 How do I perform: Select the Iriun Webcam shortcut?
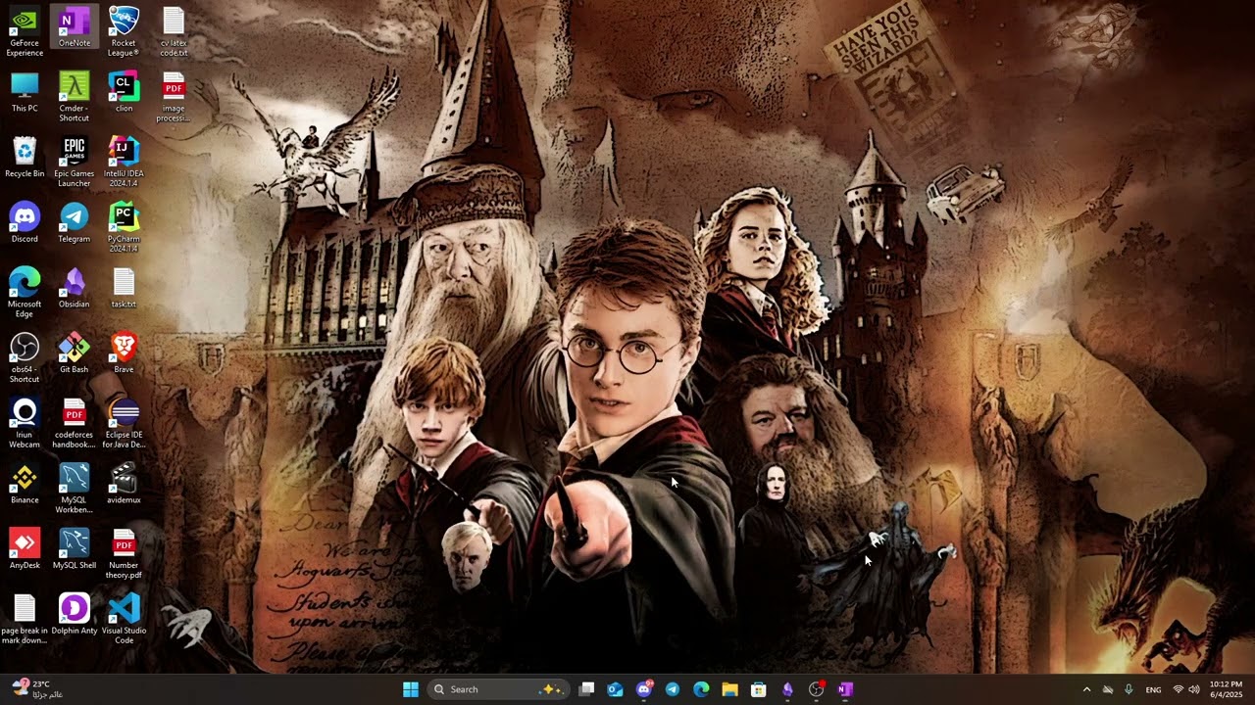(x=25, y=424)
